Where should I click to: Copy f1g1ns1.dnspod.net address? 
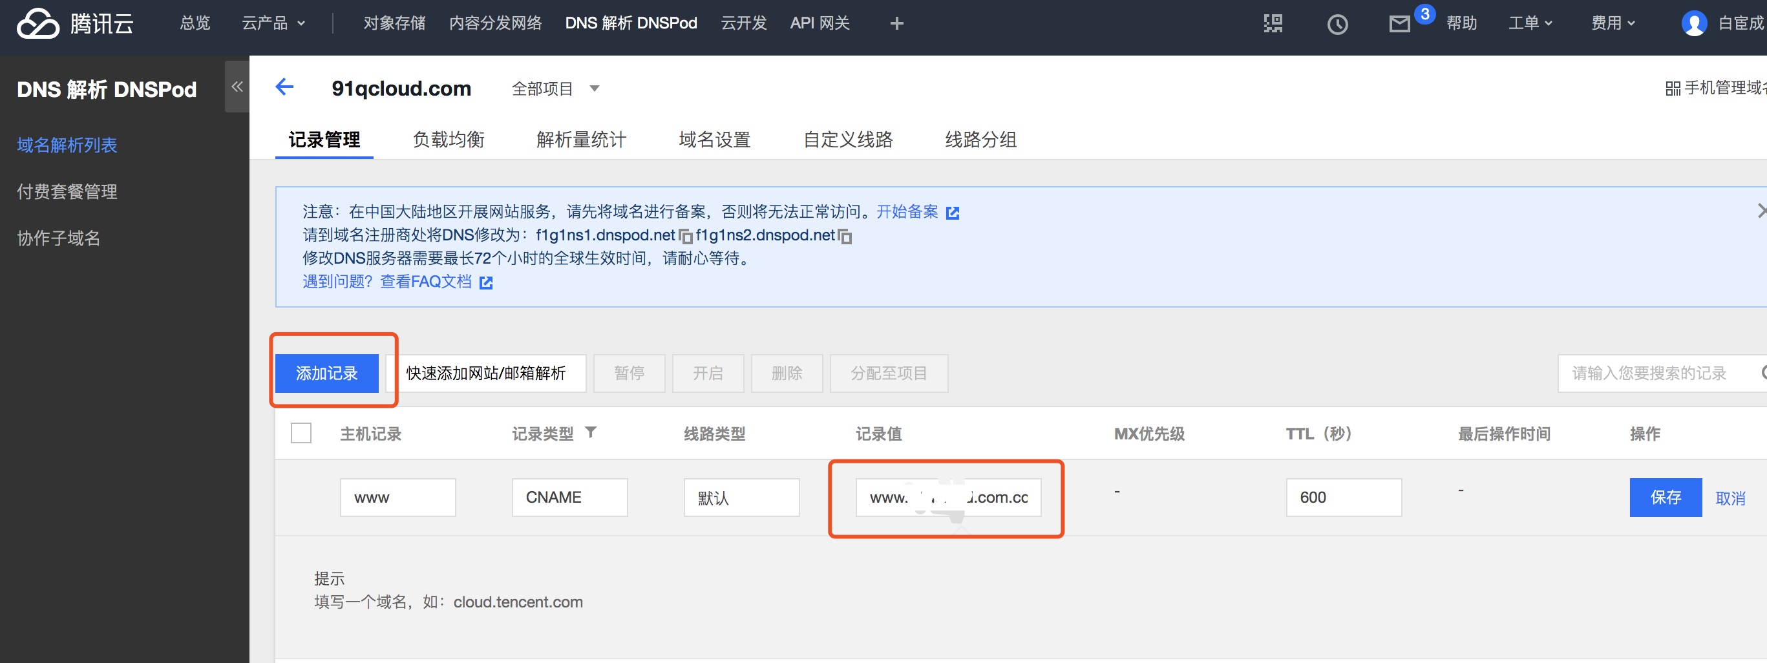click(x=685, y=237)
